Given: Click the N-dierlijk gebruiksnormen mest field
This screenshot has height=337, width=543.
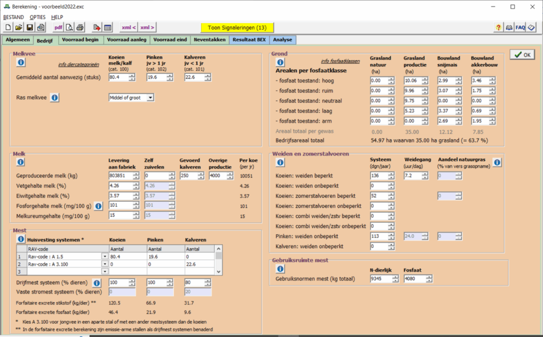Looking at the screenshot, I should click(x=381, y=279).
